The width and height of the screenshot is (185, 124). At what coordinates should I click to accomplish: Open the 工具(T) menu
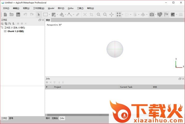click(80, 8)
